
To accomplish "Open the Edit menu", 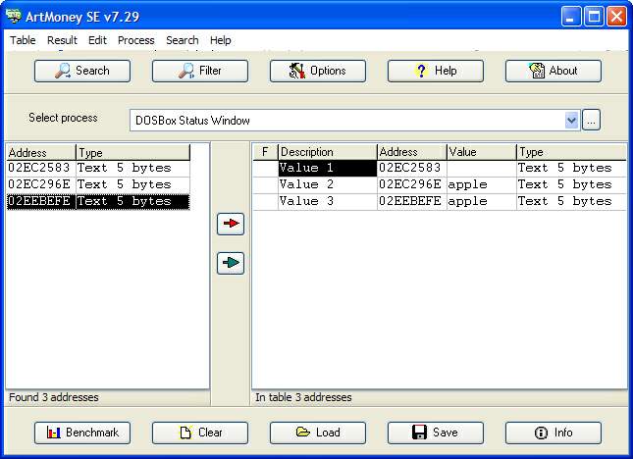I will coord(97,40).
